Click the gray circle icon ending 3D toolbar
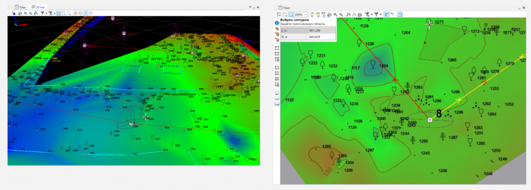This screenshot has height=190, width=531. (91, 13)
